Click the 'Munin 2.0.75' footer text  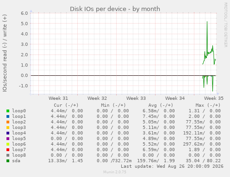(x=115, y=172)
